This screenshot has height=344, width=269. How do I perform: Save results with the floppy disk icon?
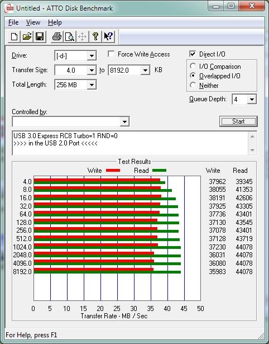40,36
